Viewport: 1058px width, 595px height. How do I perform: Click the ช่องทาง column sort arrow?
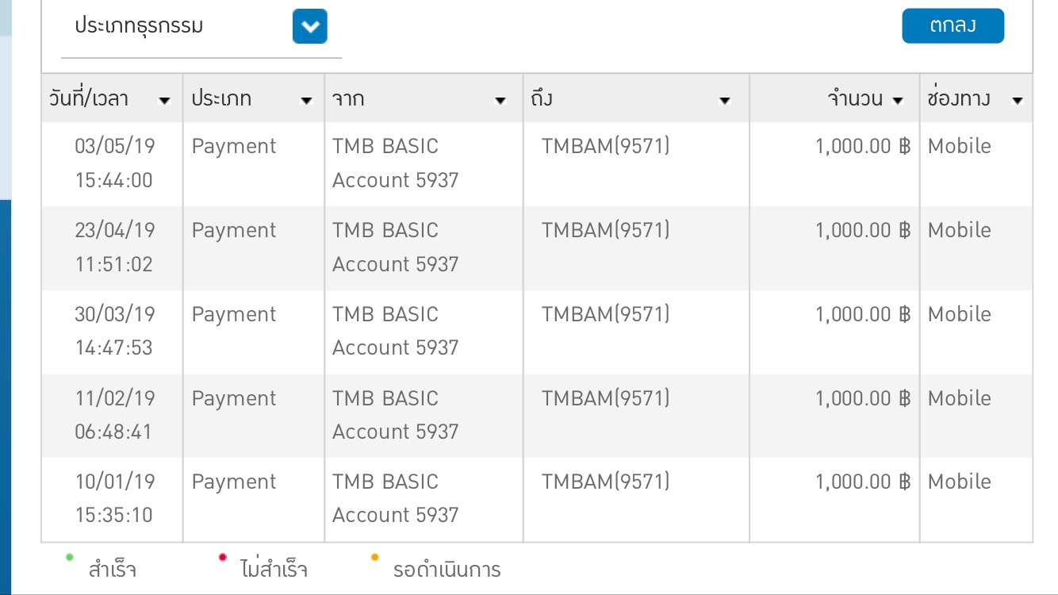[x=1018, y=101]
